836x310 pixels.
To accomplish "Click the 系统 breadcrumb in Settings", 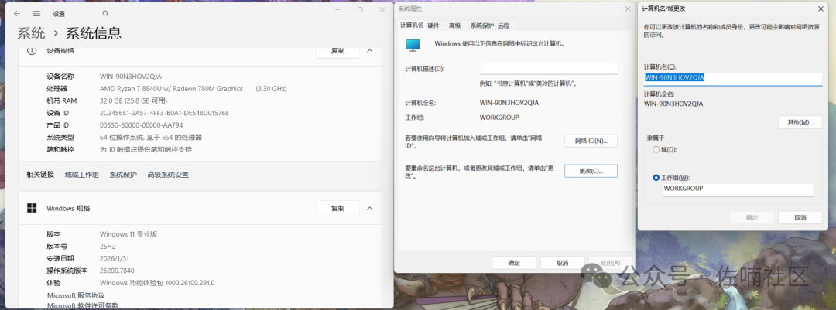I will pyautogui.click(x=31, y=33).
